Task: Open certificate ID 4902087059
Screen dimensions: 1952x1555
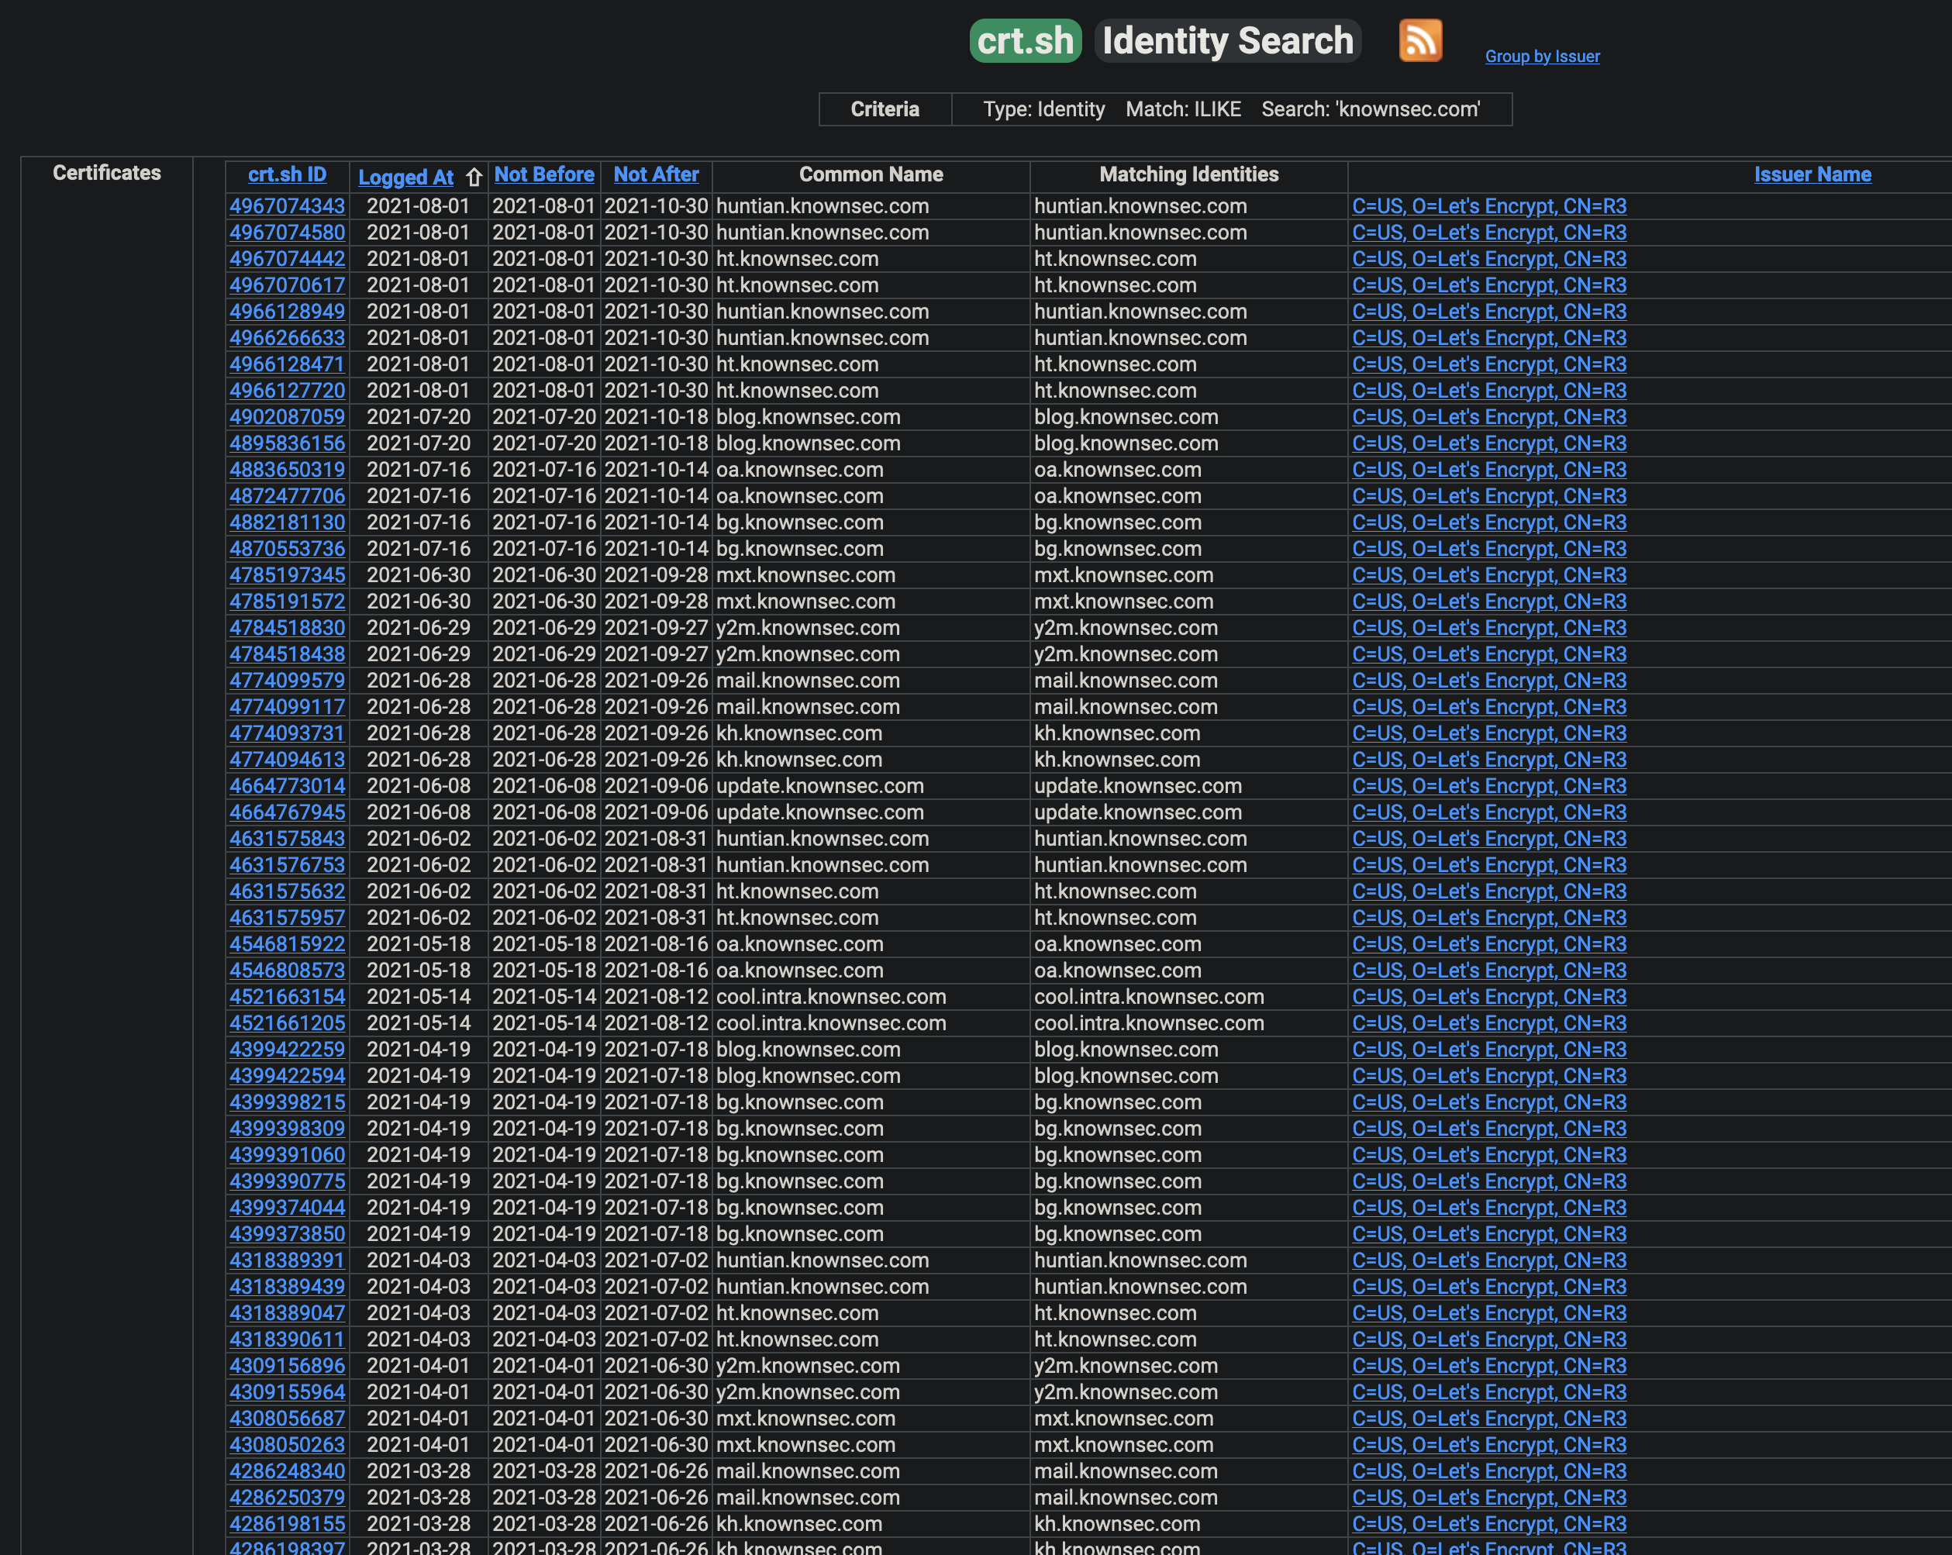Action: pyautogui.click(x=287, y=417)
